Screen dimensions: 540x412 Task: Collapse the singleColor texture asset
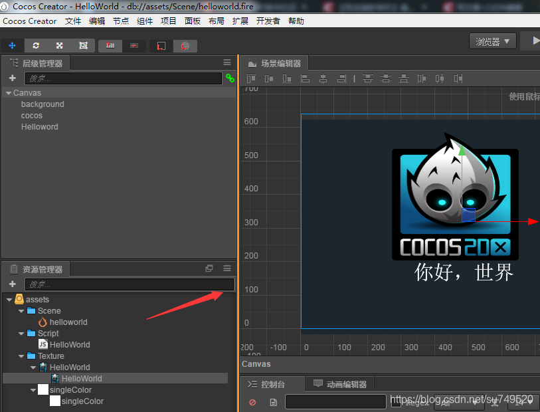[x=33, y=390]
